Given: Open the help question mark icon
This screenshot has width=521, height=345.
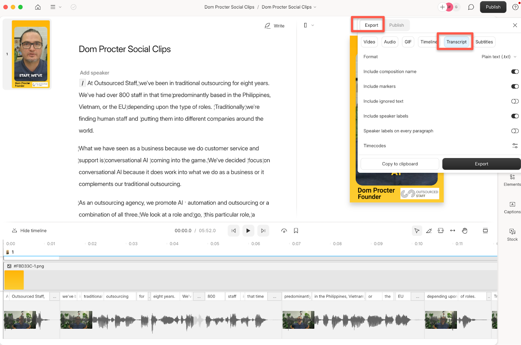Looking at the screenshot, I should pyautogui.click(x=515, y=7).
